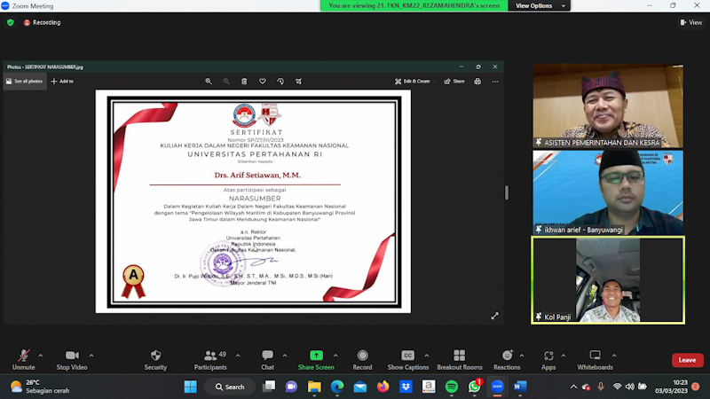710x399 pixels.
Task: Unmute the microphone in Zoom
Action: [x=24, y=360]
